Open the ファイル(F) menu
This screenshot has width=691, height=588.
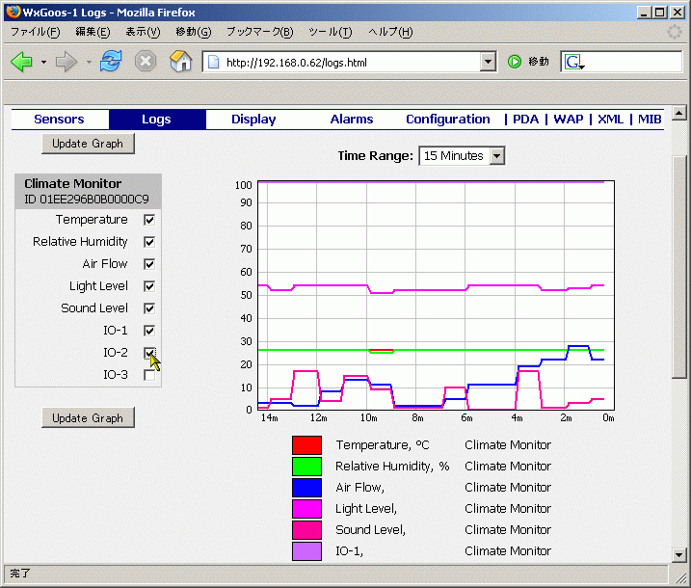[x=36, y=32]
